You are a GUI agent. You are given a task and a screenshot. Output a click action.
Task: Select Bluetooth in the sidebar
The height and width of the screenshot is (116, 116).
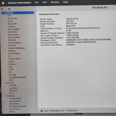[x=12, y=24]
